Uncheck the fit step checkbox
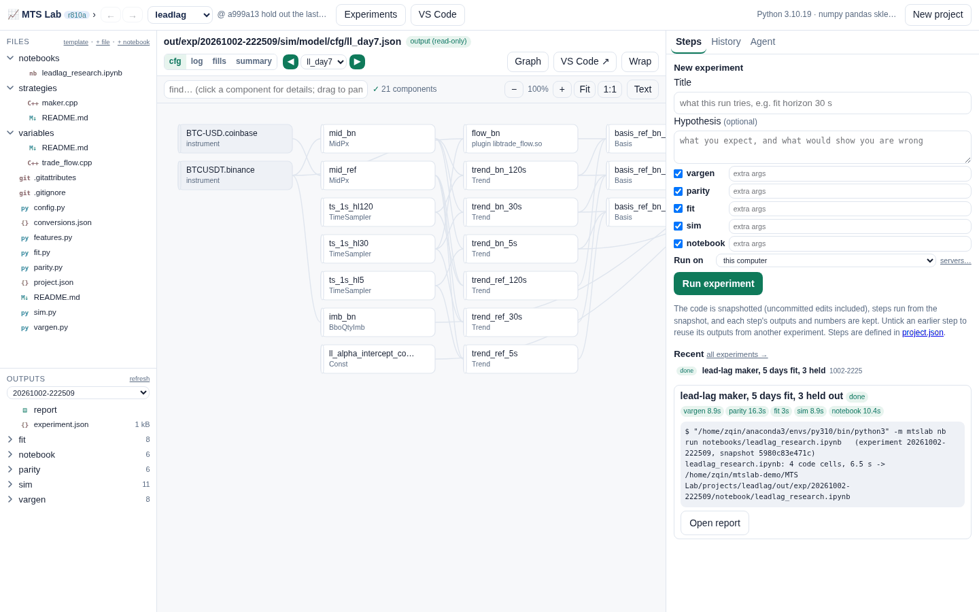This screenshot has height=612, width=979. [x=678, y=209]
